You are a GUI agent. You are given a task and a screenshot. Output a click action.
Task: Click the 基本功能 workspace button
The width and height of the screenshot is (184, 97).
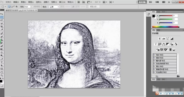[x=142, y=2]
